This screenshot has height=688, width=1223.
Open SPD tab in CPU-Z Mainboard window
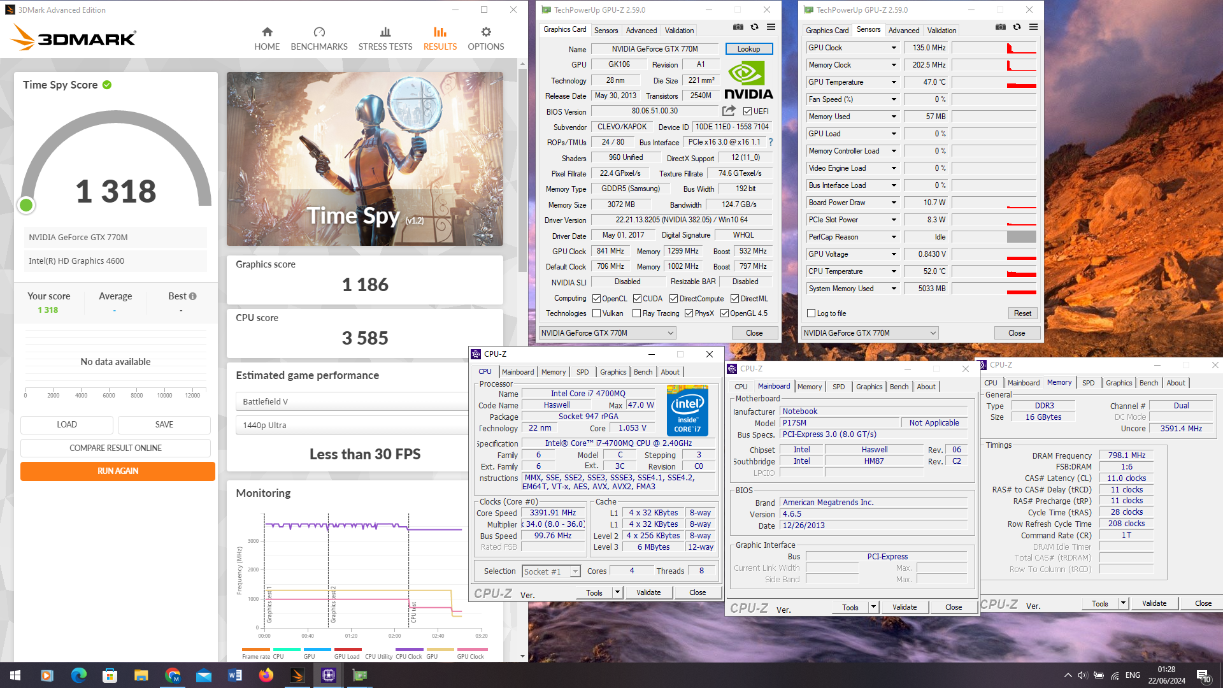(x=838, y=387)
